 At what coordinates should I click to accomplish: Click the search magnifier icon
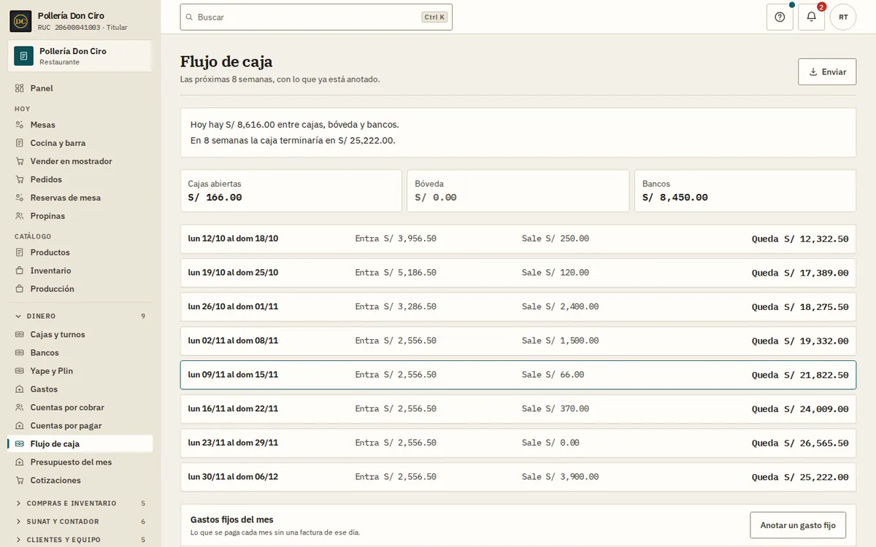tap(190, 17)
